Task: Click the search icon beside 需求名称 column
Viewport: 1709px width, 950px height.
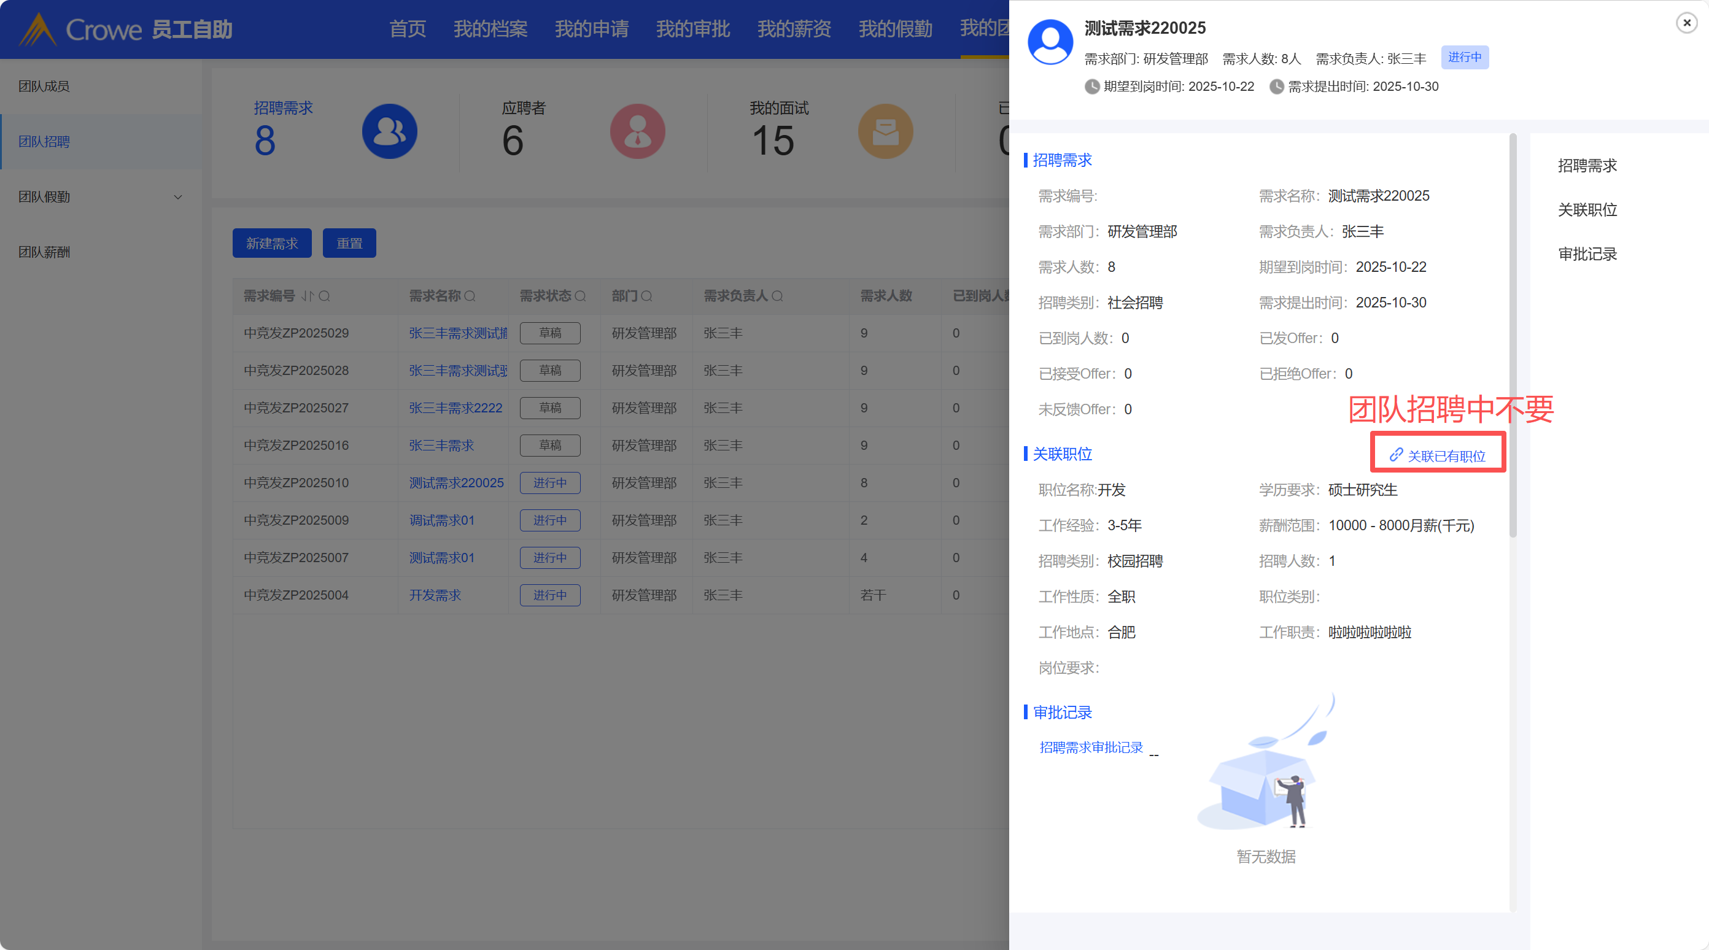Action: [x=470, y=296]
